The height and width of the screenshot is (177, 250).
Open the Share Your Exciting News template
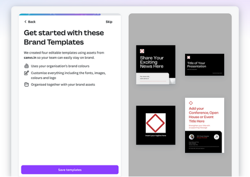coord(156,65)
